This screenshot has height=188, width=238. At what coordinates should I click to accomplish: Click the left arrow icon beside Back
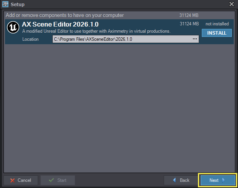174,180
